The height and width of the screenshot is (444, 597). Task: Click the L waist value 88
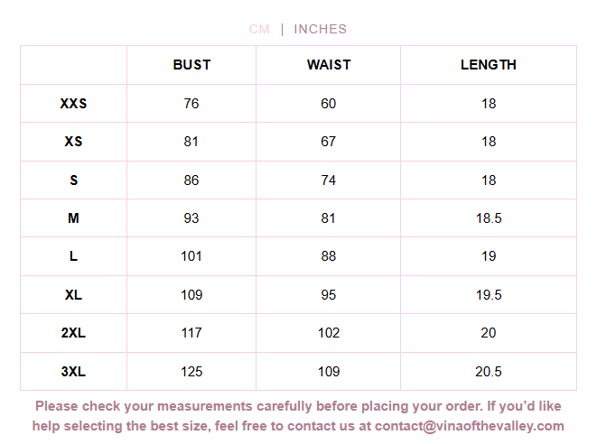click(329, 256)
